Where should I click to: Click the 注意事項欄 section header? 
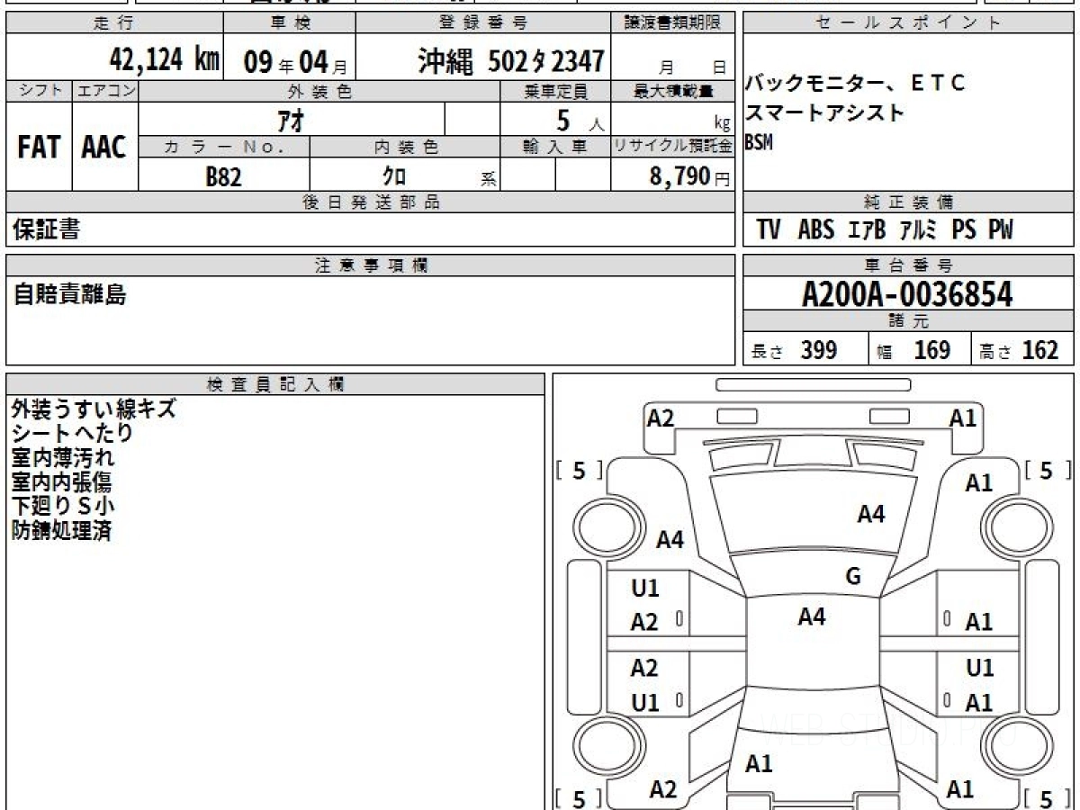pos(370,265)
